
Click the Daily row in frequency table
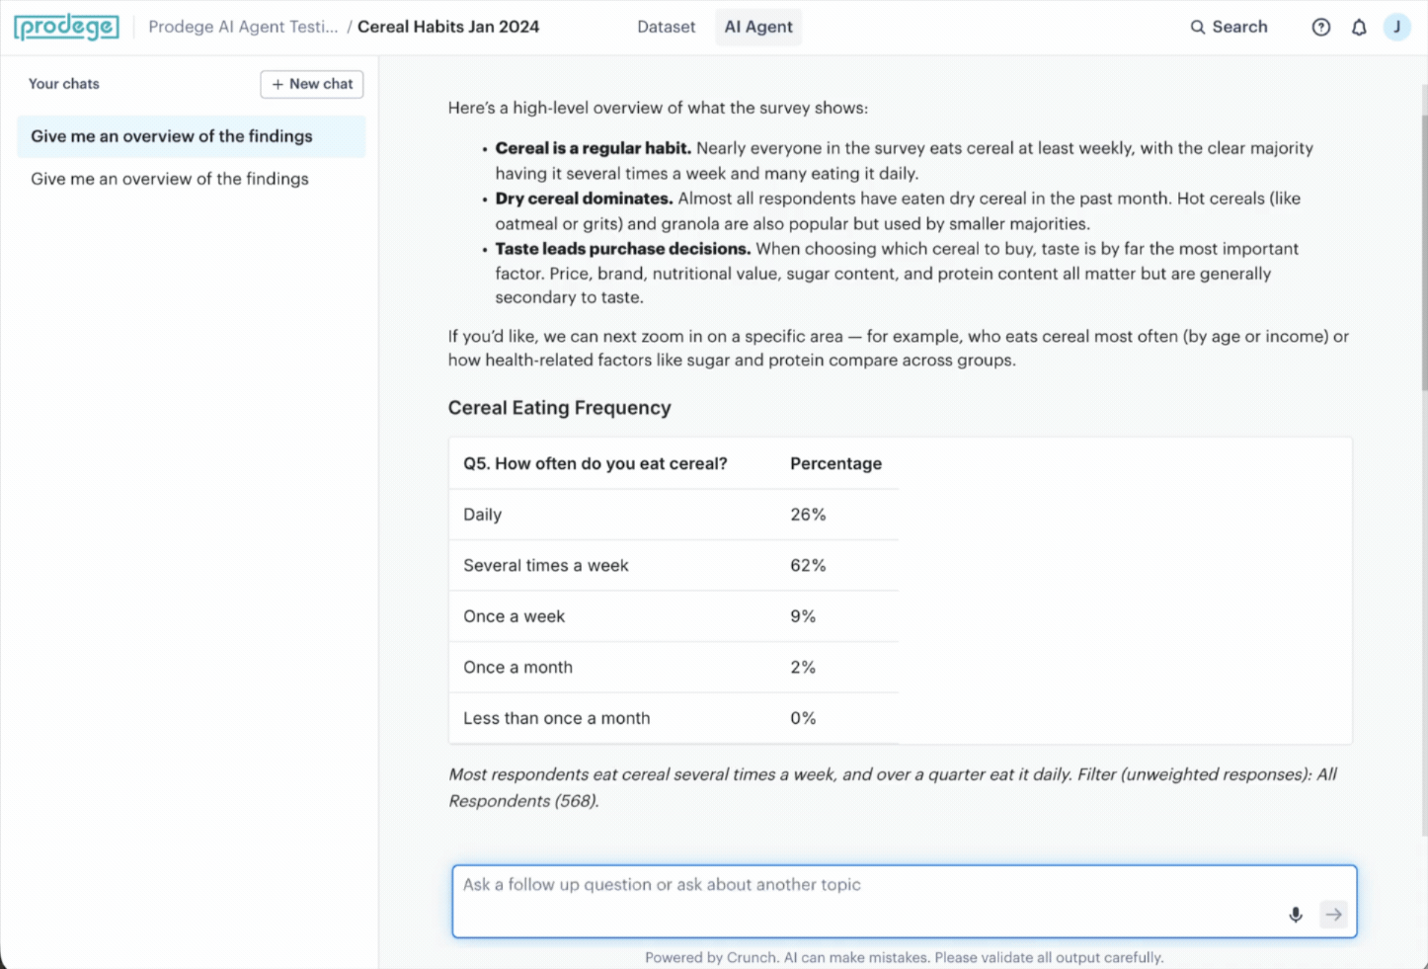coord(674,515)
